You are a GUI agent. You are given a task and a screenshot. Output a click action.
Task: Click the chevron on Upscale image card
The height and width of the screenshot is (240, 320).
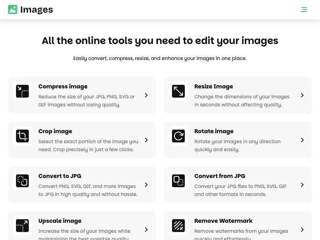tap(146, 230)
